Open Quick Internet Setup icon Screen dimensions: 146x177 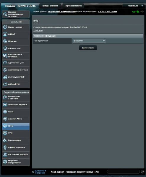point(5,14)
